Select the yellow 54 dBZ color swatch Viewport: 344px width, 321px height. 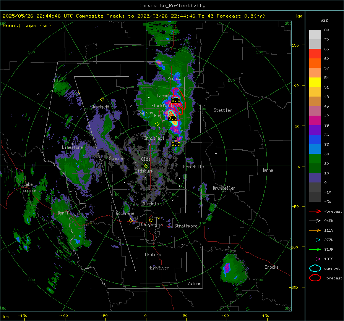click(x=315, y=82)
